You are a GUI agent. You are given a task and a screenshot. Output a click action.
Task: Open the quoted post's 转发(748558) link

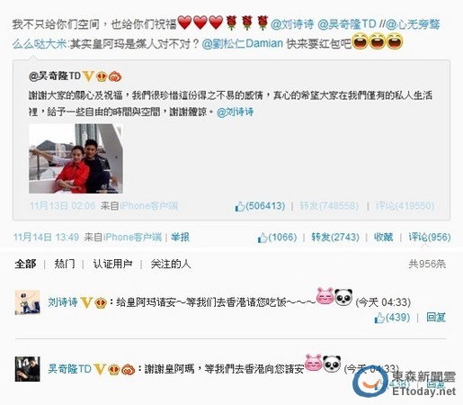329,206
